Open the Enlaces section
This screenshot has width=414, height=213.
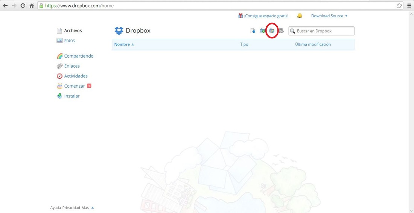72,66
